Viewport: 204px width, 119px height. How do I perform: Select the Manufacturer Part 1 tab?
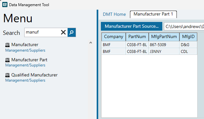pos(153,14)
